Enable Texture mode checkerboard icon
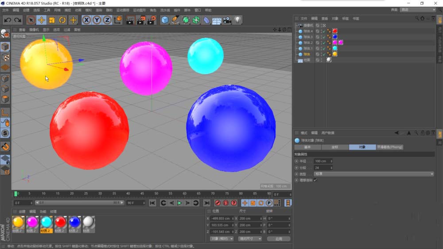Image resolution: width=443 pixels, height=249 pixels. [x=5, y=57]
